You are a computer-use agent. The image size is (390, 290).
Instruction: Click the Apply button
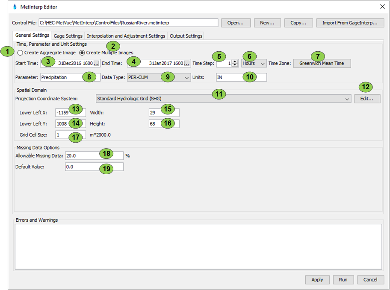tap(317, 280)
